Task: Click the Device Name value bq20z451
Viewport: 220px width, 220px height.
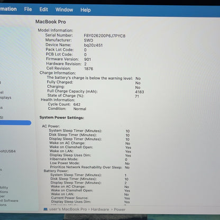Action: (93, 45)
